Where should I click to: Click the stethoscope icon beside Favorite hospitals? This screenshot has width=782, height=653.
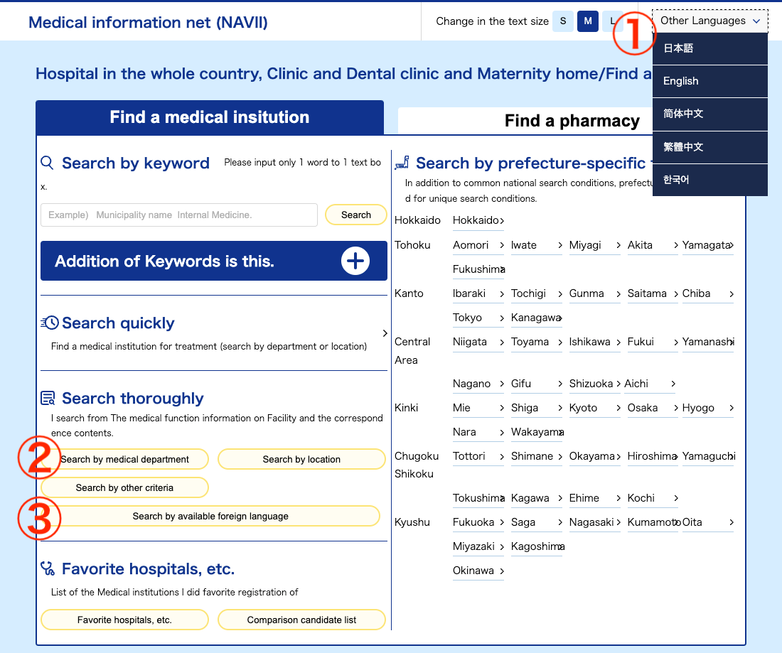pyautogui.click(x=48, y=568)
